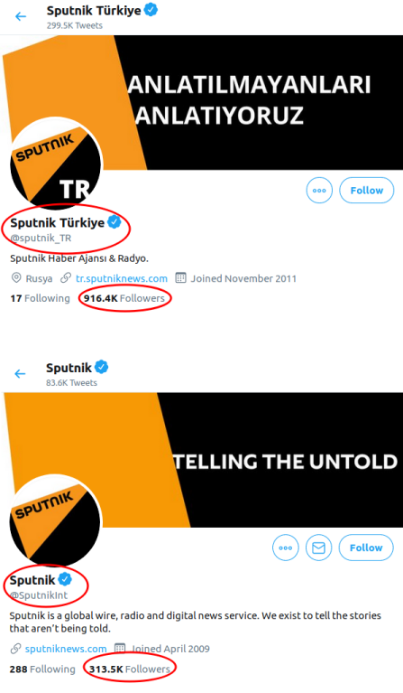The image size is (403, 693).
Task: Follow the SputnikInt account
Action: coord(366,548)
